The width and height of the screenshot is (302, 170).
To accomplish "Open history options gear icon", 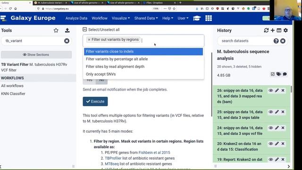I will tap(285, 30).
